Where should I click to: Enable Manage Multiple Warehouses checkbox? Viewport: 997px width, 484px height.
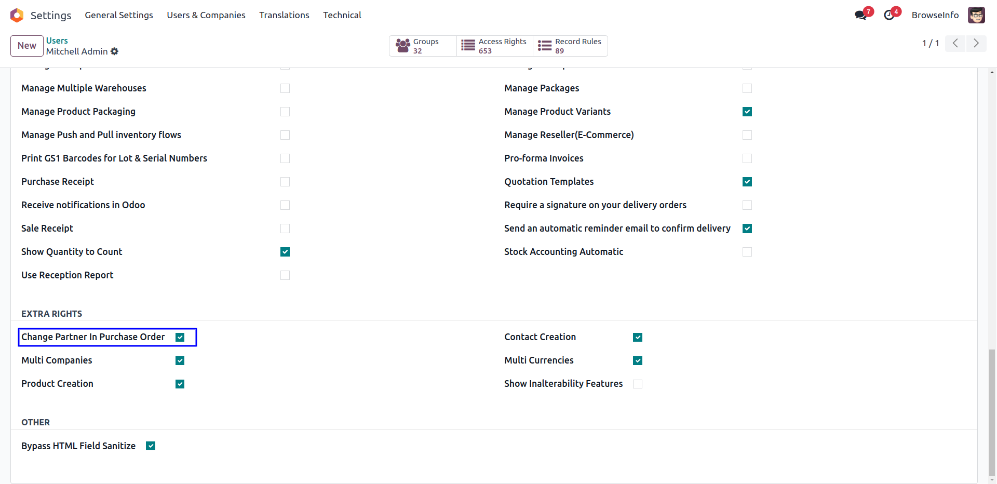pyautogui.click(x=285, y=88)
